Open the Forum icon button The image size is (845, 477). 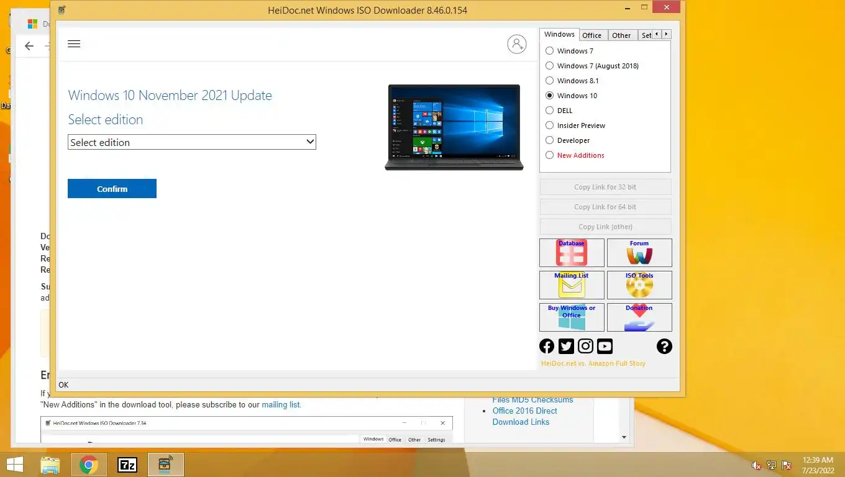click(x=639, y=253)
